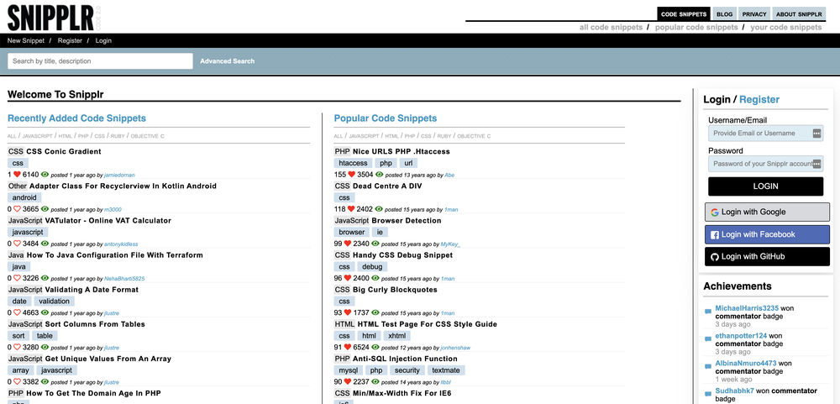
Task: Click author jonhenshaw link
Action: (x=455, y=348)
